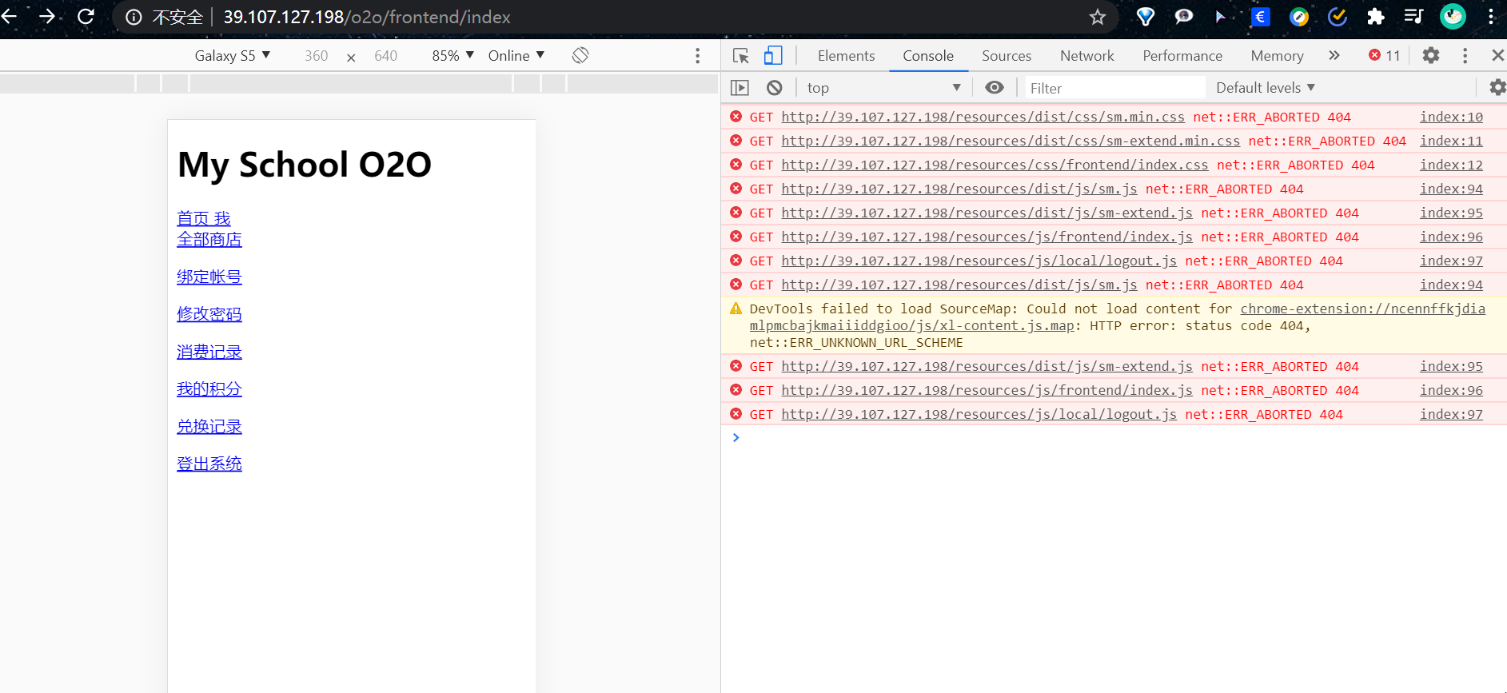The image size is (1507, 693).
Task: Switch to the Network tab
Action: click(x=1086, y=55)
